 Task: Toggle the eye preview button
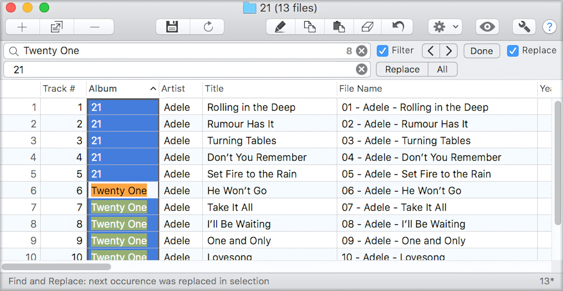(x=487, y=27)
